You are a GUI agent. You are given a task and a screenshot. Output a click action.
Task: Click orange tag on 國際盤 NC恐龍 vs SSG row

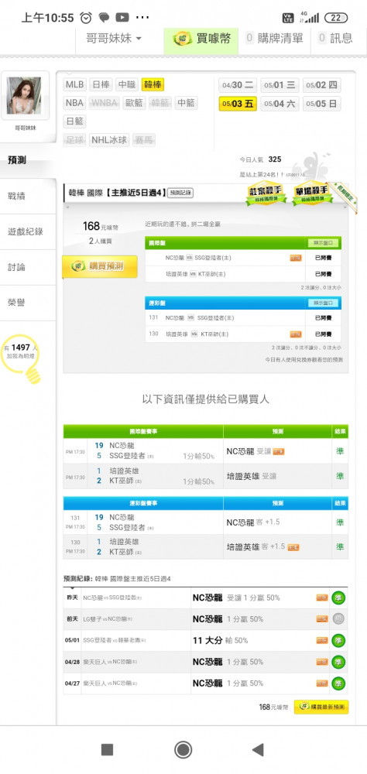click(296, 259)
